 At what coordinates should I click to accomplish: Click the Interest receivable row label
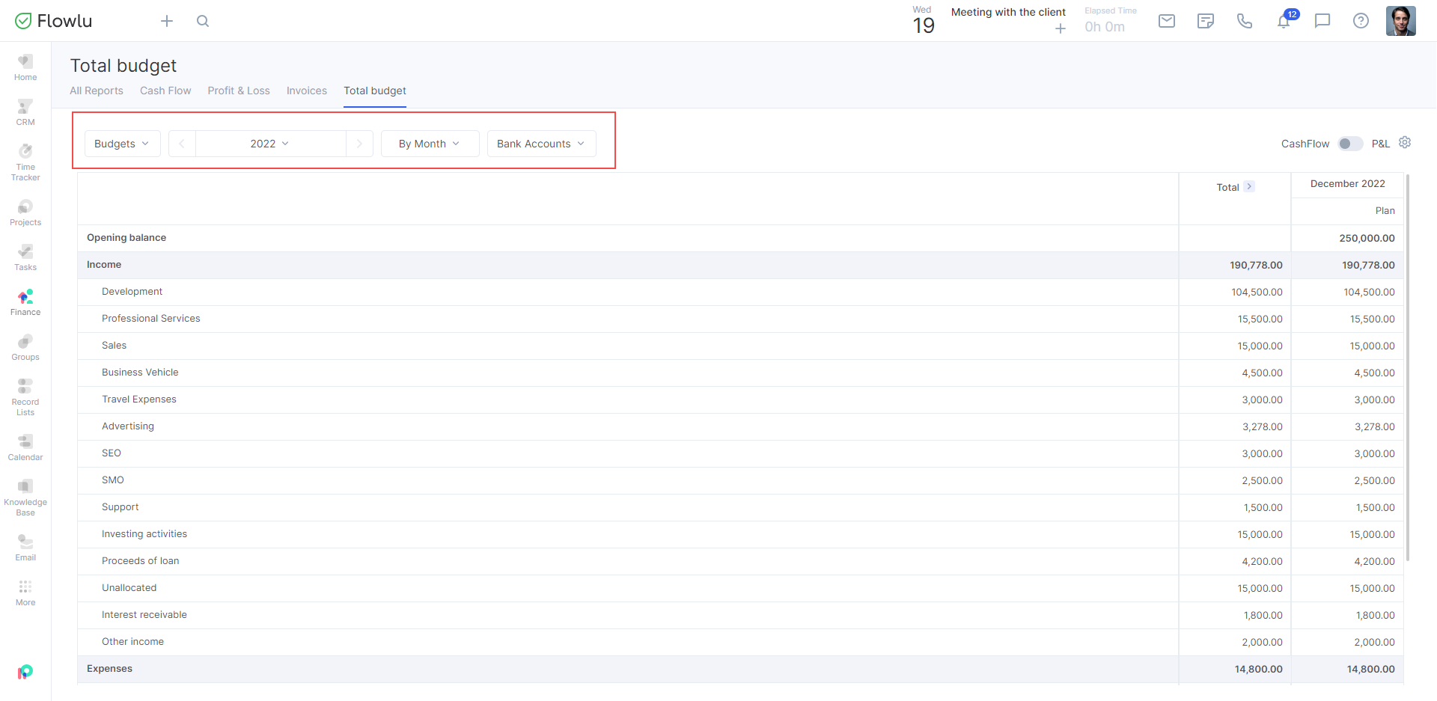(144, 615)
